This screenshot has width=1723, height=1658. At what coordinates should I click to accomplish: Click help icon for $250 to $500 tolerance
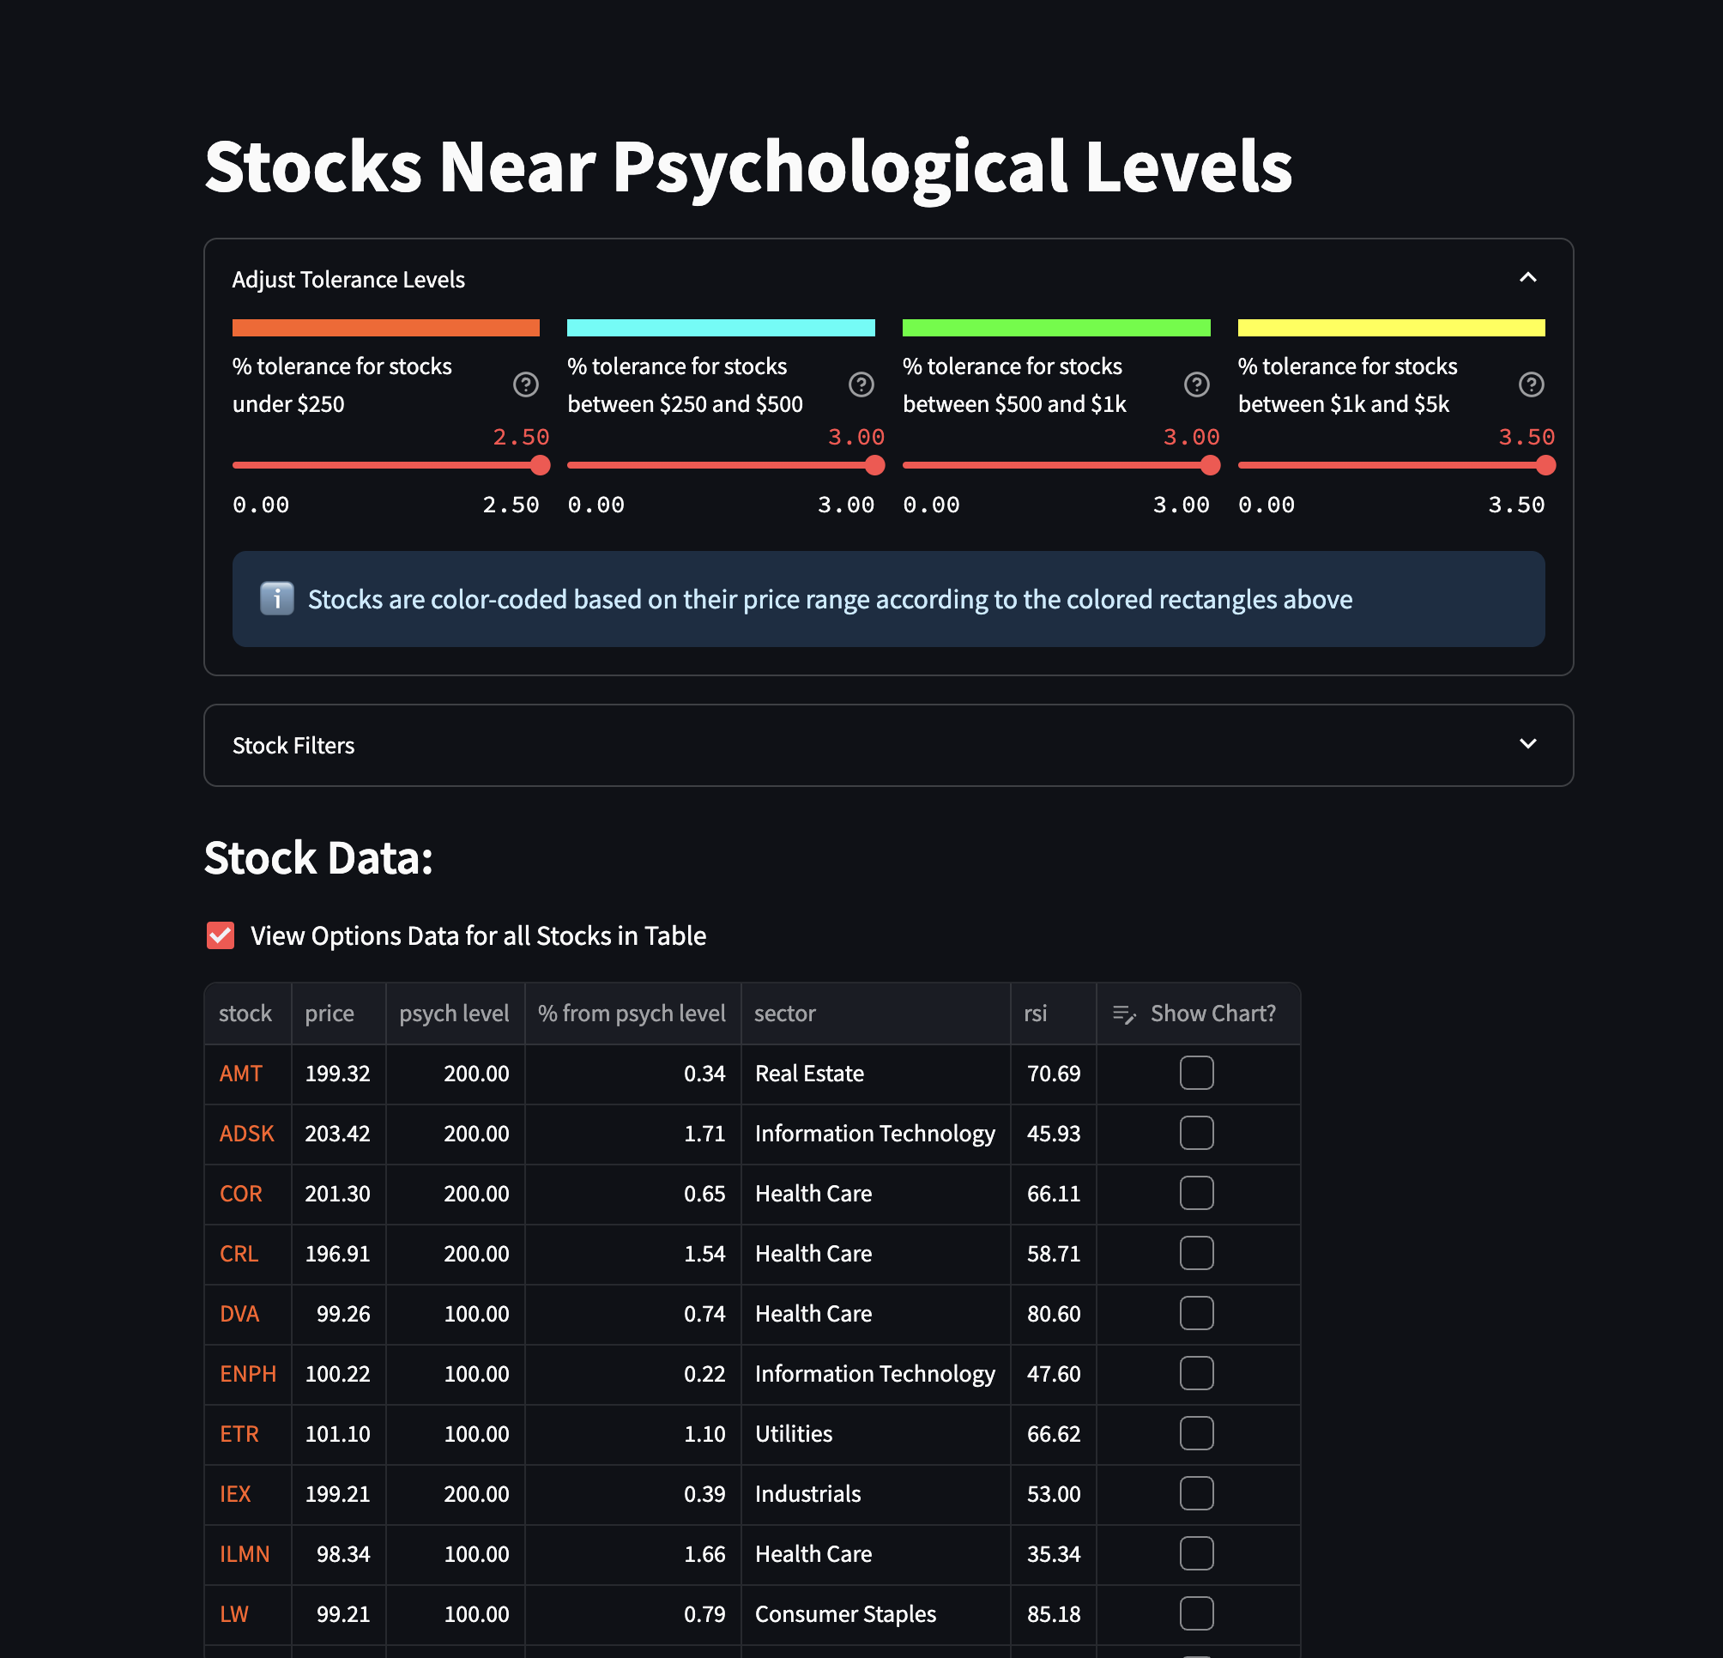coord(861,384)
